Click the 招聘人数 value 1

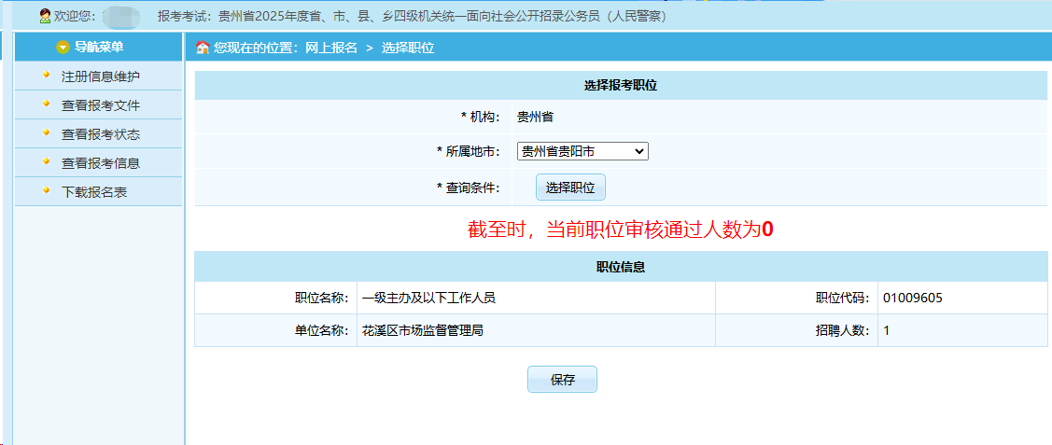click(887, 330)
